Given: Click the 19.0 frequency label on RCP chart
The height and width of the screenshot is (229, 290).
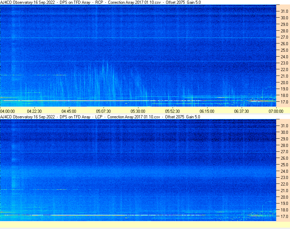Looking at the screenshot, I should [x=284, y=89].
